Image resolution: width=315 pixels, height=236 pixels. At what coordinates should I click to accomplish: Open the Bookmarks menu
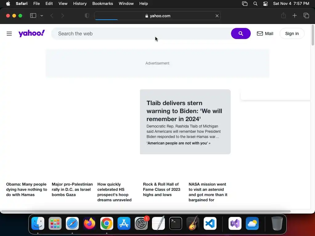tap(102, 3)
